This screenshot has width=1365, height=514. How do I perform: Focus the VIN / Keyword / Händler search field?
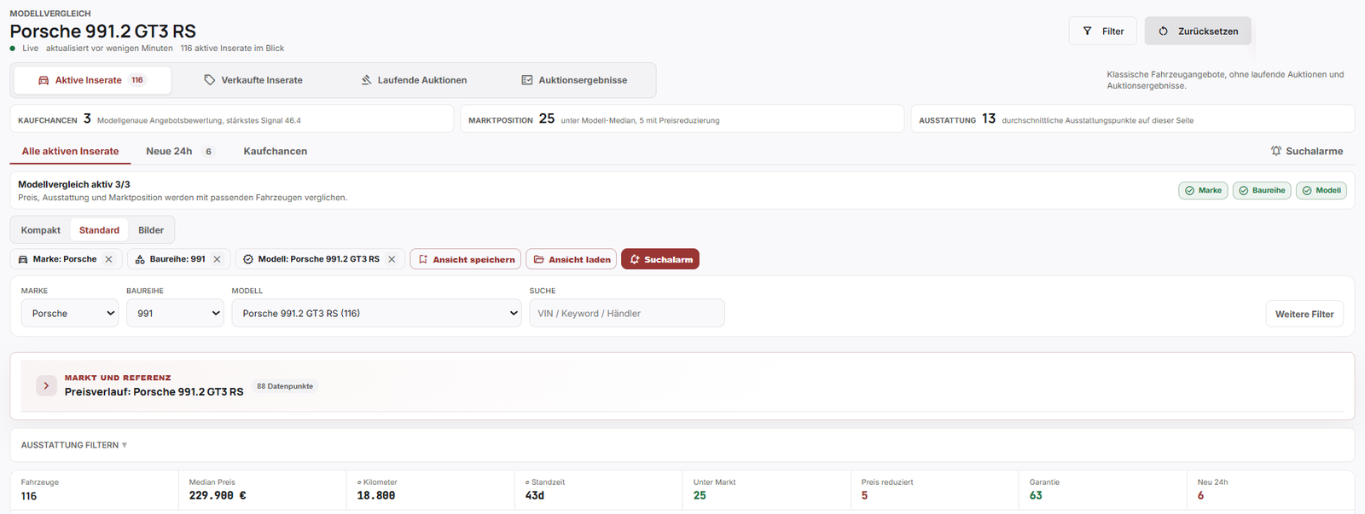627,313
